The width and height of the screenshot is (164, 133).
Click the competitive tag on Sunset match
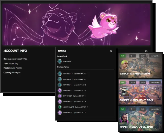pyautogui.click(x=155, y=83)
